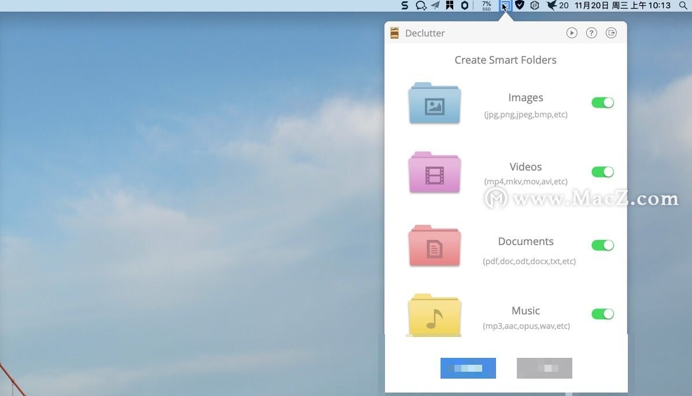This screenshot has height=396, width=692.
Task: Click the shield checkmark menu bar icon
Action: coord(520,6)
